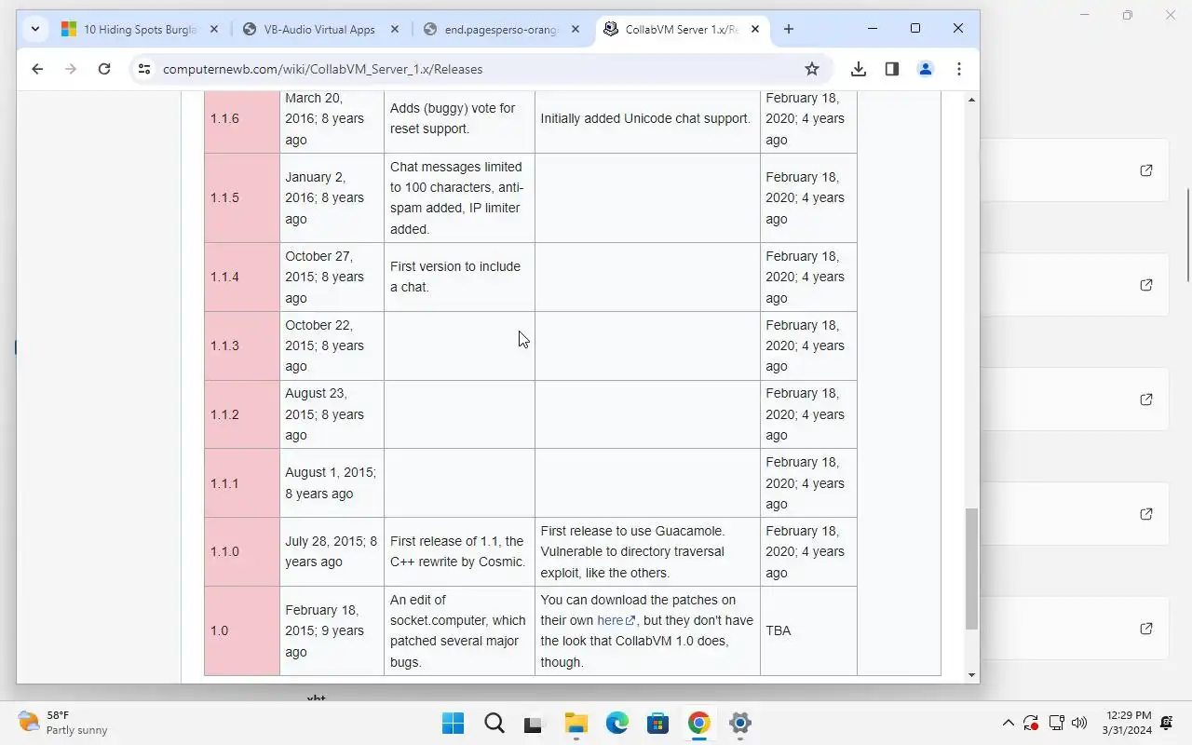
Task: Click 'First version to include a chat.' cell
Action: click(459, 277)
